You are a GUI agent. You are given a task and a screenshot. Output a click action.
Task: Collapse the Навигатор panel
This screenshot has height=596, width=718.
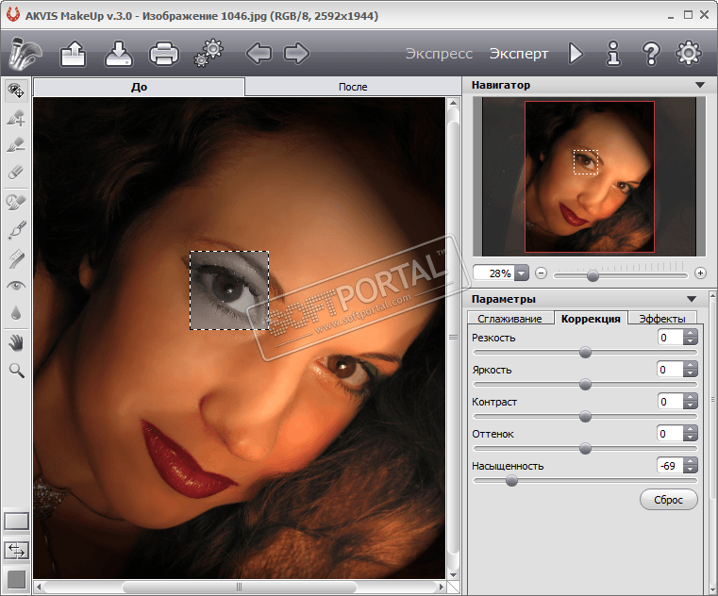click(699, 85)
